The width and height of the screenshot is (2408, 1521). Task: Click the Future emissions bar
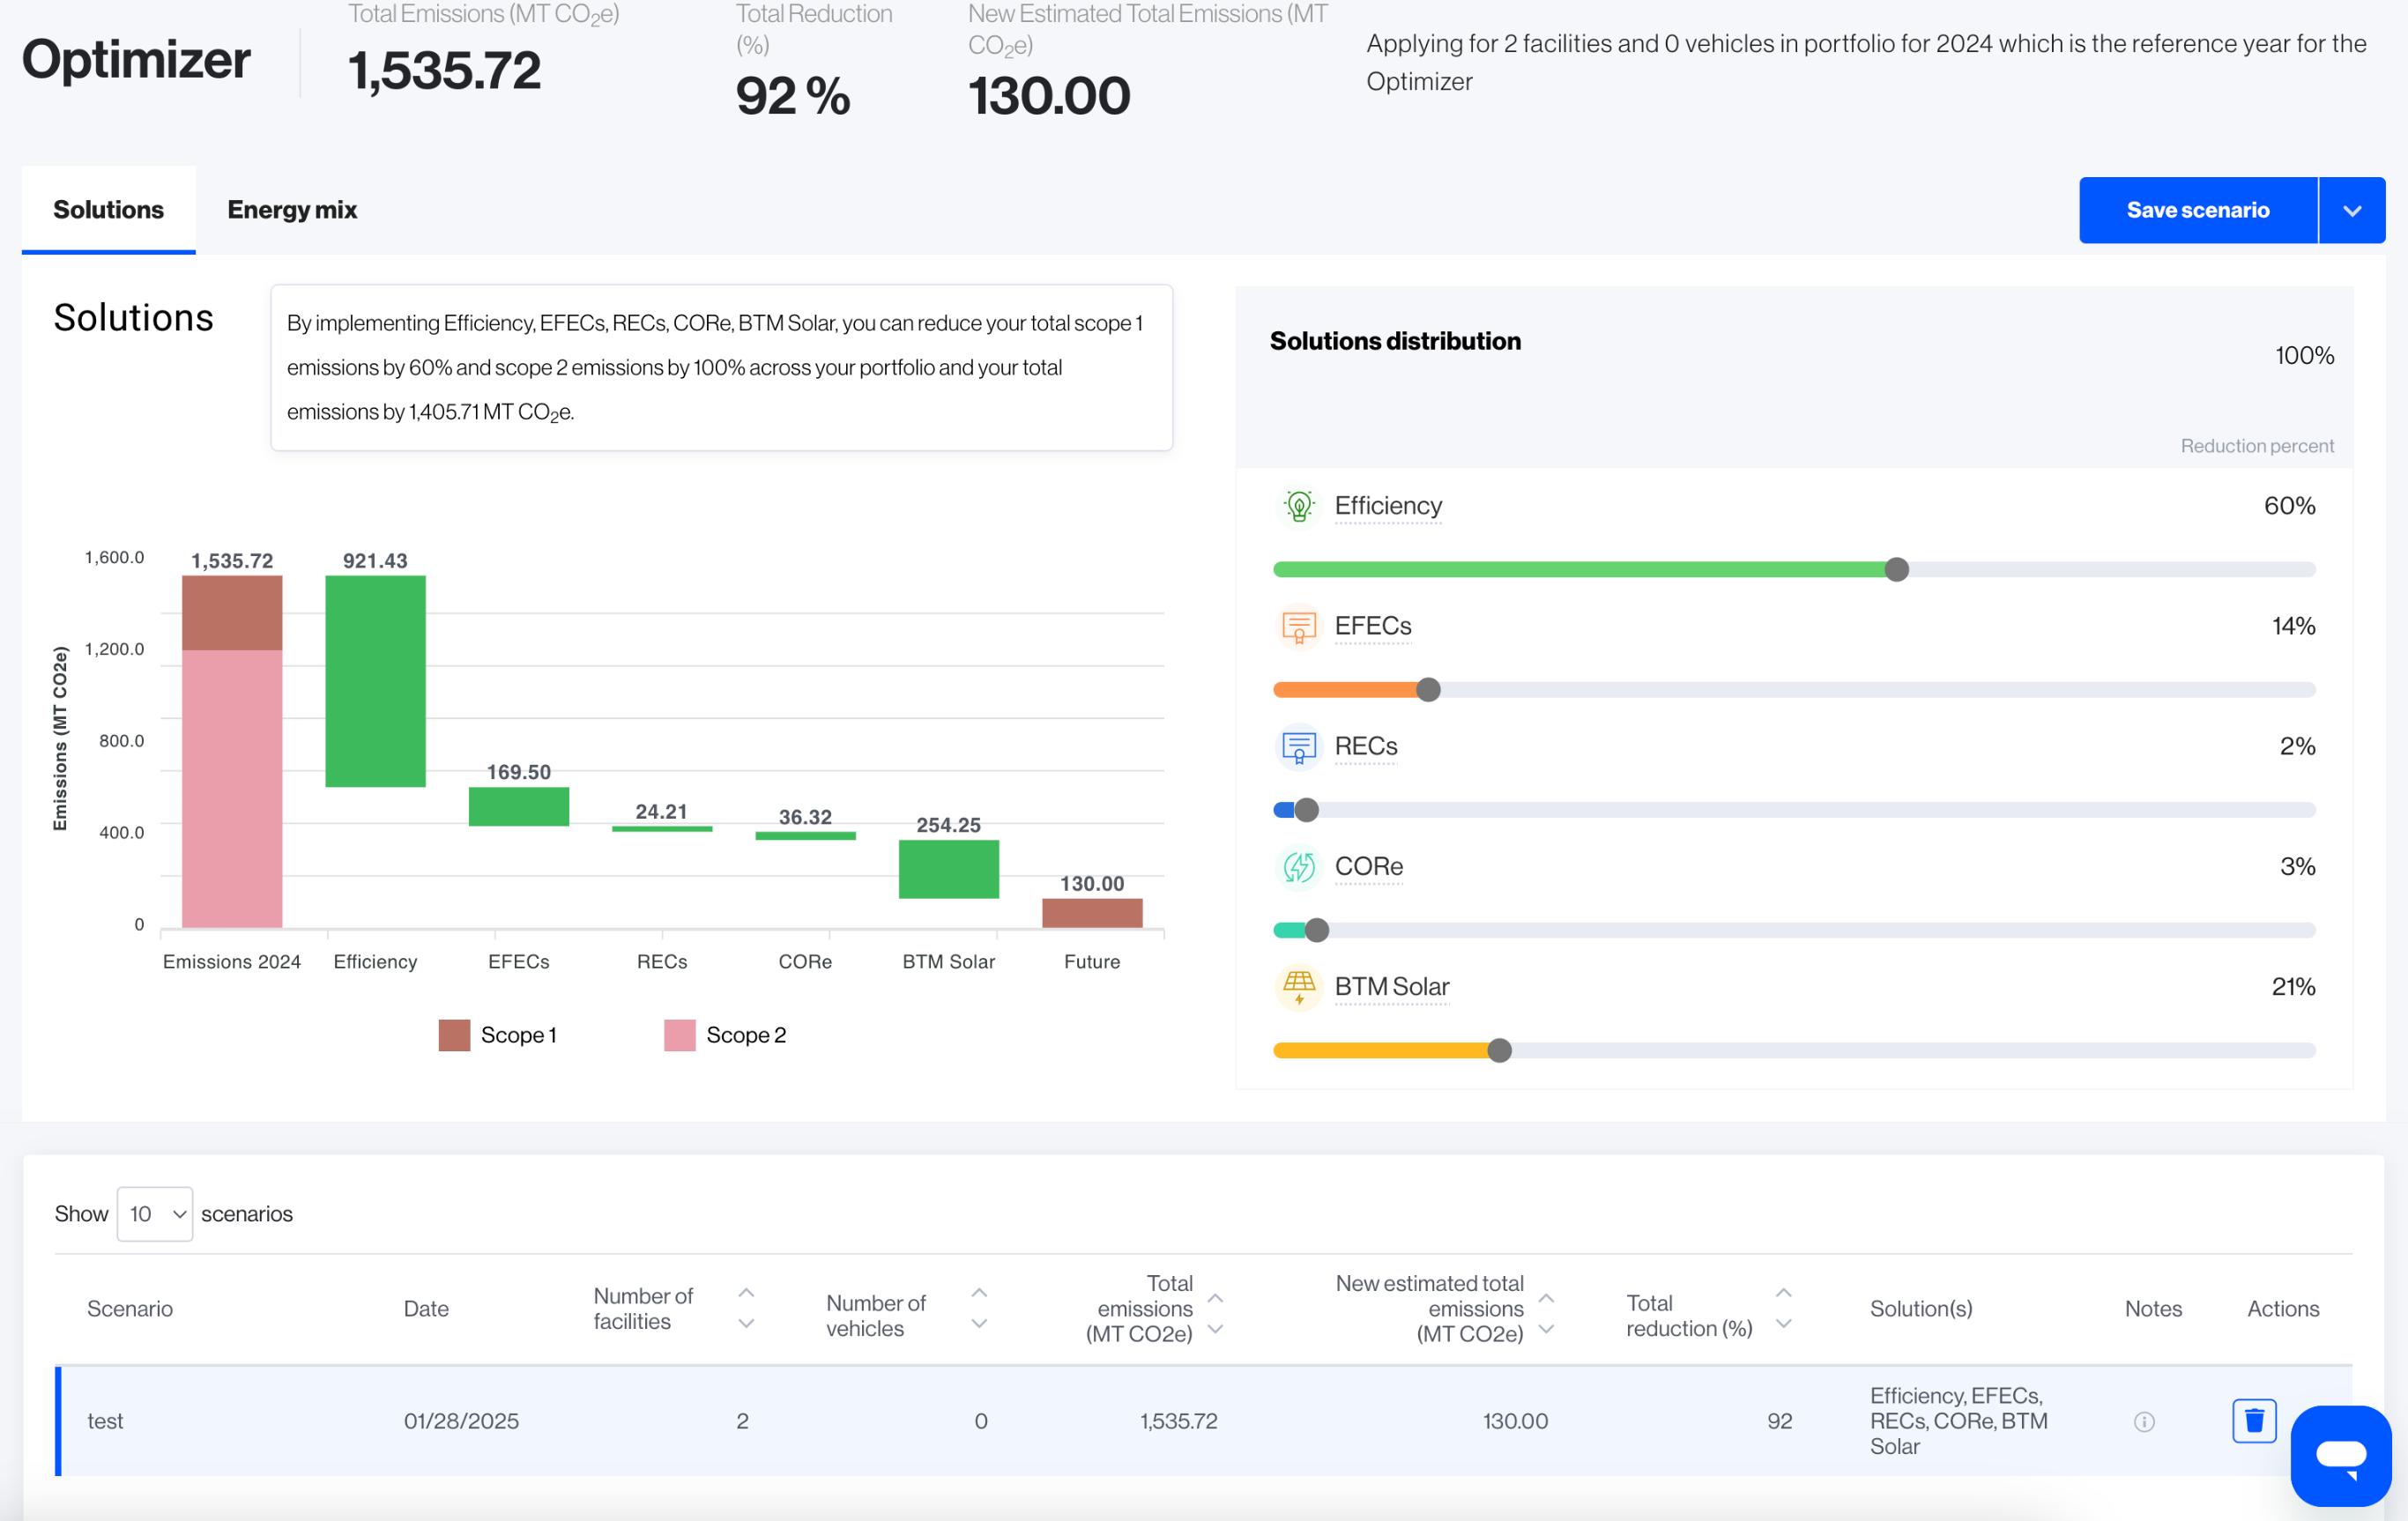click(1092, 913)
